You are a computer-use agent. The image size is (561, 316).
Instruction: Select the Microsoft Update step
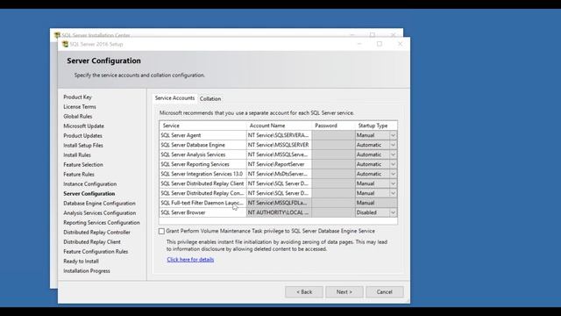(x=84, y=126)
